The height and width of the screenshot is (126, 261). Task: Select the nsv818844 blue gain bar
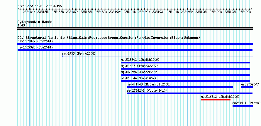pos(186,81)
